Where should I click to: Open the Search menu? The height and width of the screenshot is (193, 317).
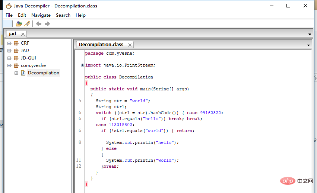coord(63,15)
